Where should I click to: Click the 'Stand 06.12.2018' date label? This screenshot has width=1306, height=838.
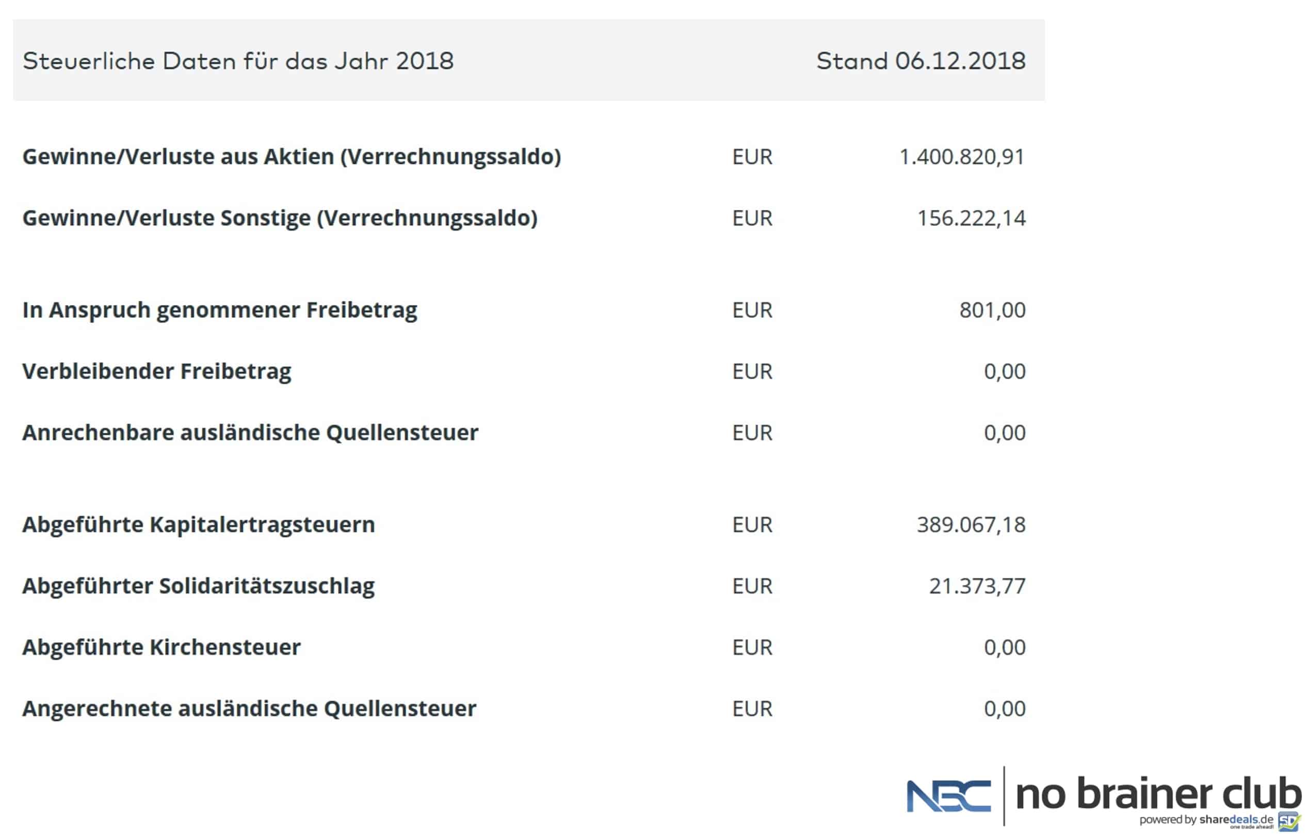pos(921,61)
